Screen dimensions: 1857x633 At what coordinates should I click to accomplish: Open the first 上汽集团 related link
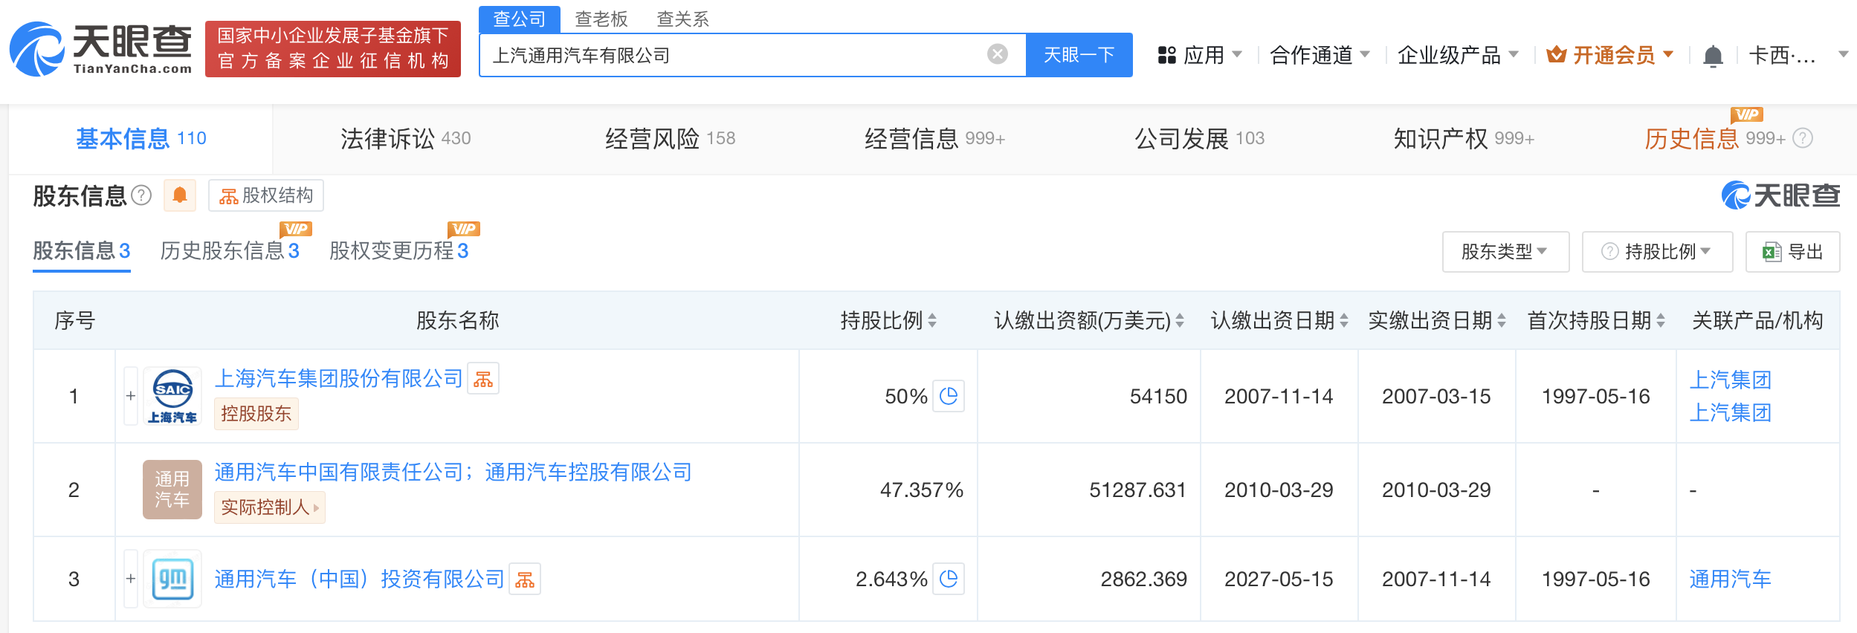click(1731, 380)
